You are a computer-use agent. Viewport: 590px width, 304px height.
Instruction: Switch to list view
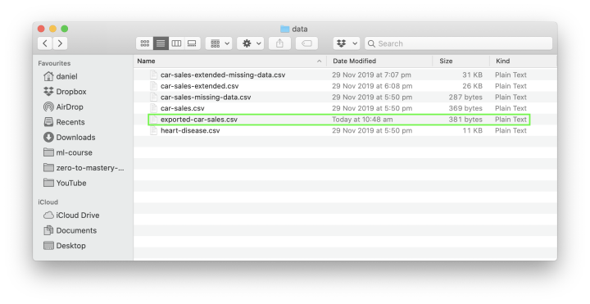pyautogui.click(x=161, y=43)
